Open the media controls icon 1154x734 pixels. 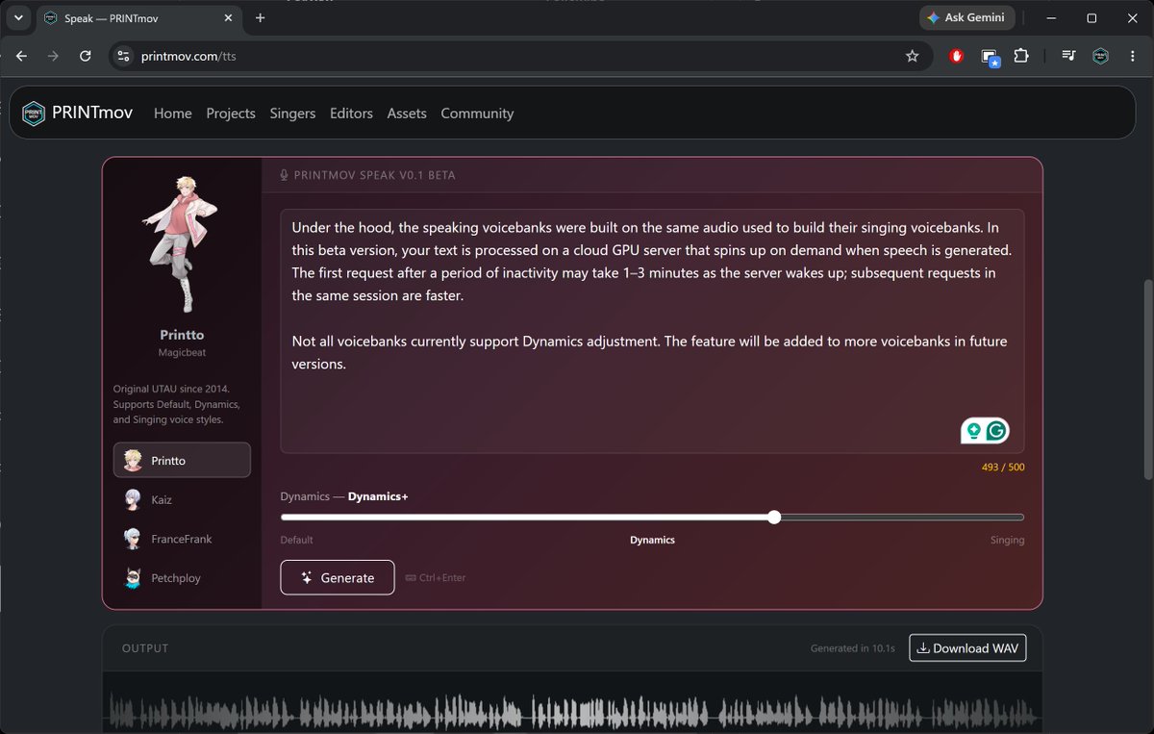coord(1068,56)
